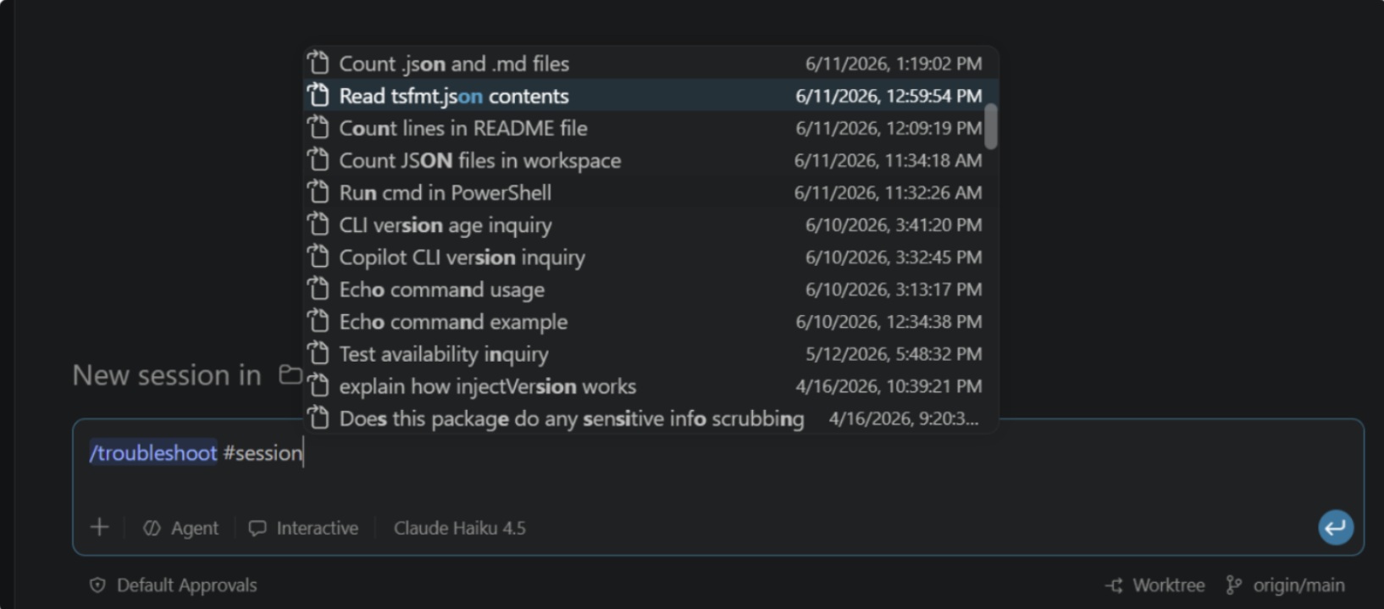Click timestamp 6/11/2026, 11:34:18 AM
Screen dimensions: 1384x609
pos(888,160)
